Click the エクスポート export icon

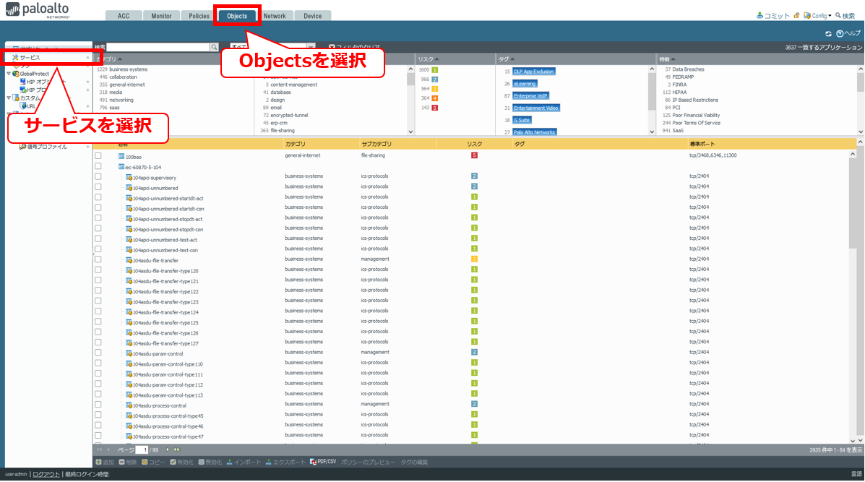(269, 462)
